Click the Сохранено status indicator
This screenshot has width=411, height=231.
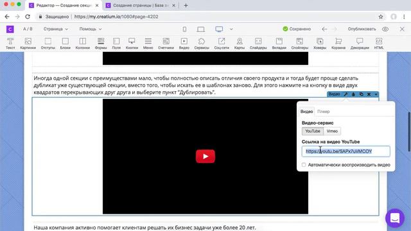[x=297, y=29]
